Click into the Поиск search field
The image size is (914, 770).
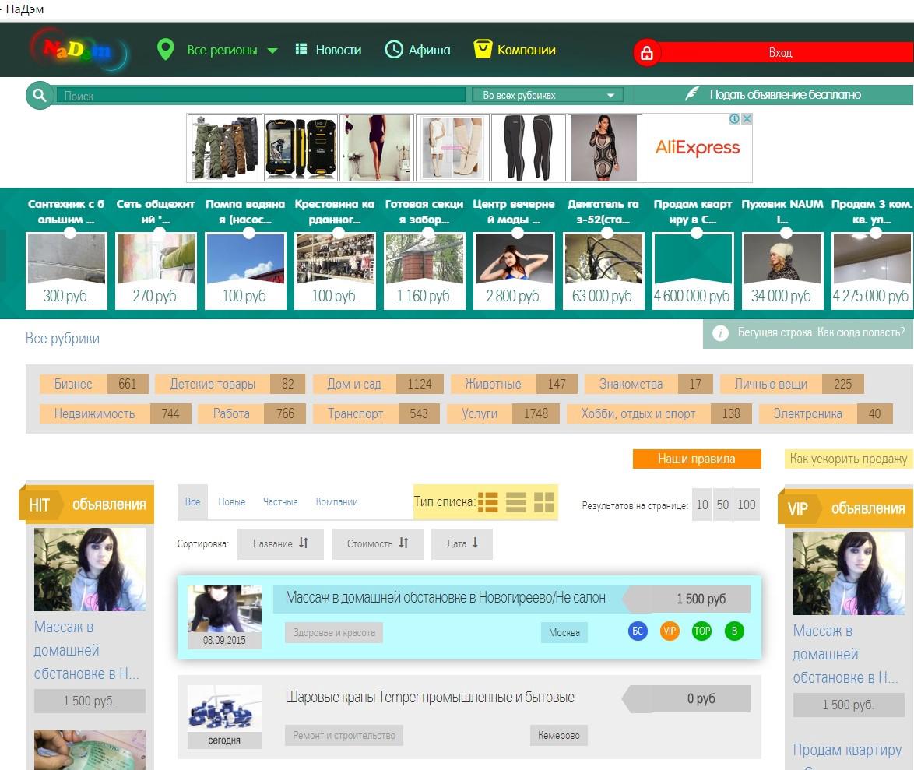coord(261,95)
